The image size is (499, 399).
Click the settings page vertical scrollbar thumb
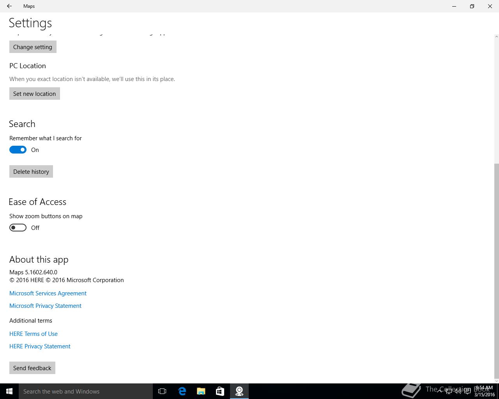click(x=496, y=270)
